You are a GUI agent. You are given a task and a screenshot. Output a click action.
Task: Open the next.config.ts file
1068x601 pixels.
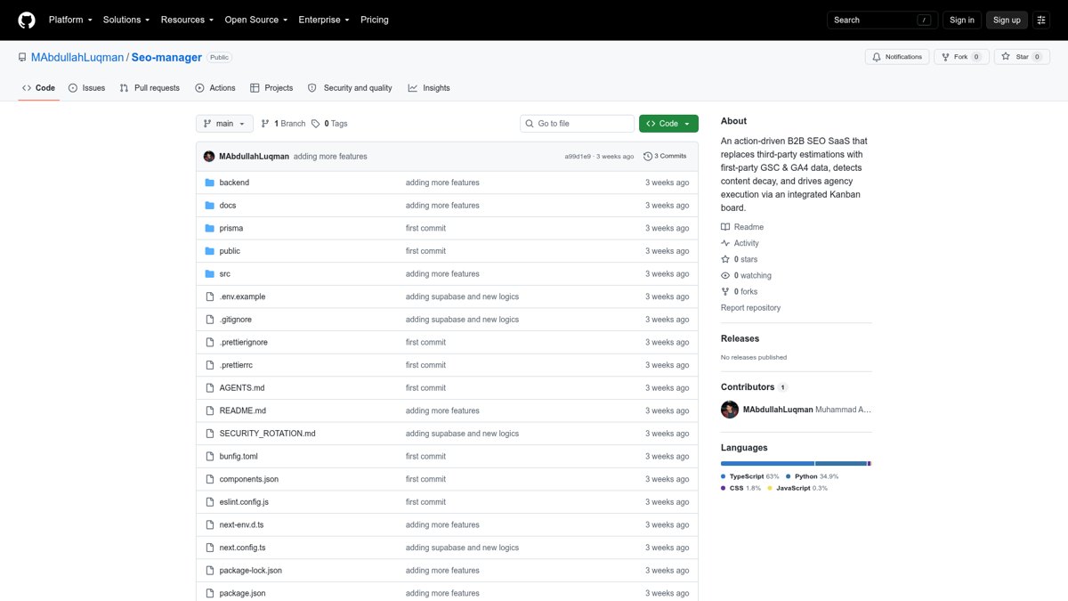[243, 548]
